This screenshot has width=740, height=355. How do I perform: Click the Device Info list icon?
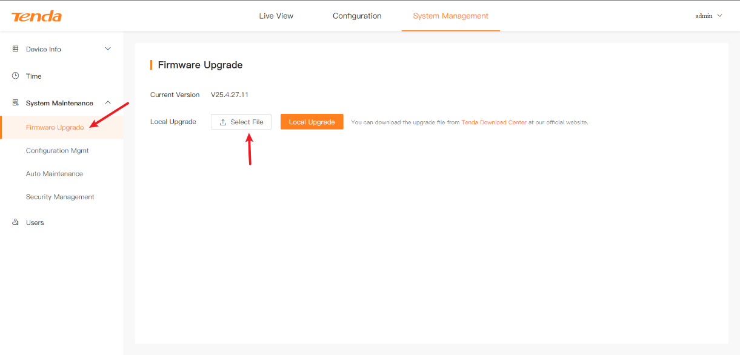click(x=16, y=49)
